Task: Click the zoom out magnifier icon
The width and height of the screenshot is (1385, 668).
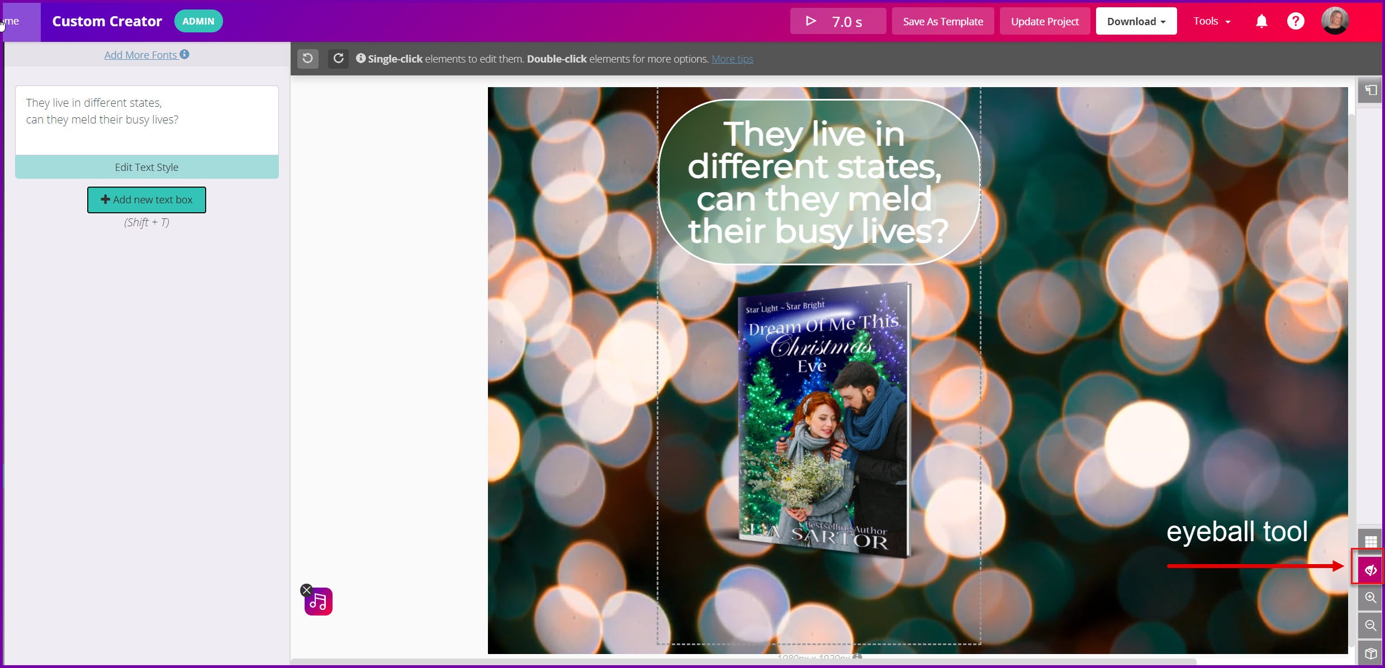Action: pos(1370,626)
